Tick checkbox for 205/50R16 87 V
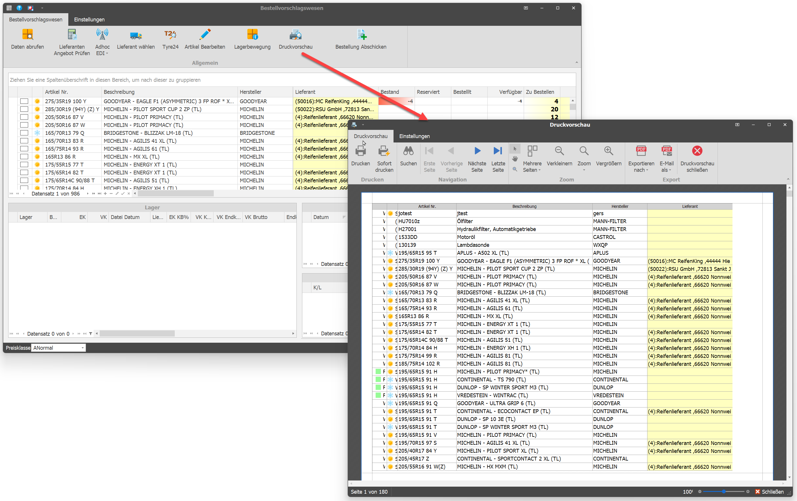This screenshot has height=501, width=797. point(24,117)
